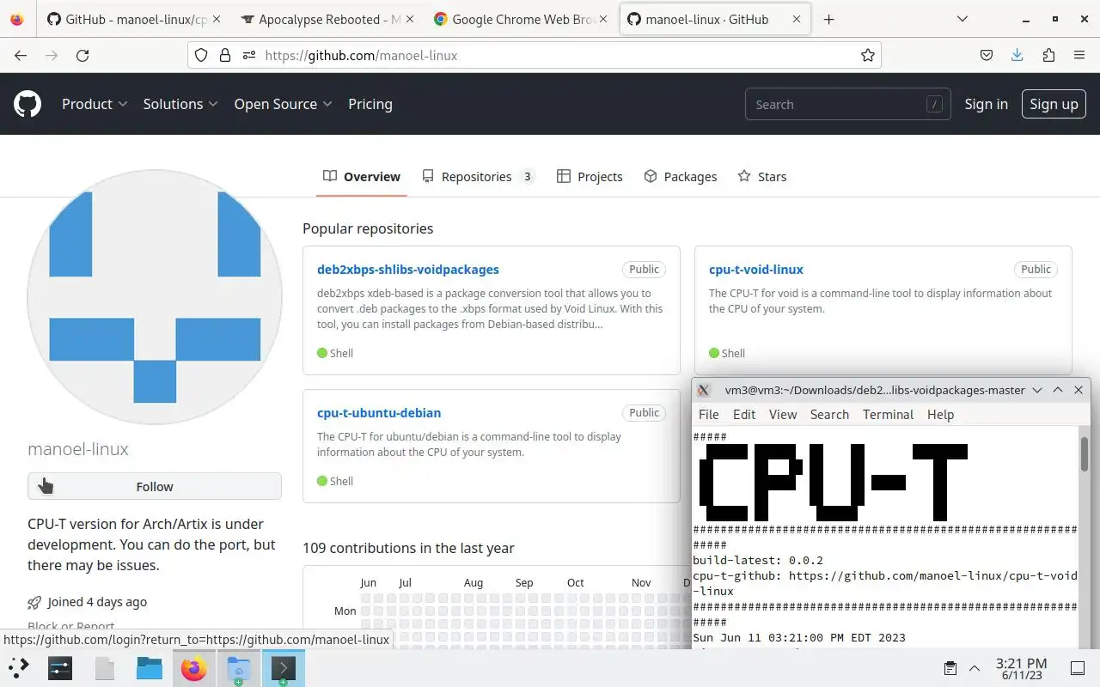Viewport: 1100px width, 687px height.
Task: Focus the GitHub search field
Action: tap(847, 104)
